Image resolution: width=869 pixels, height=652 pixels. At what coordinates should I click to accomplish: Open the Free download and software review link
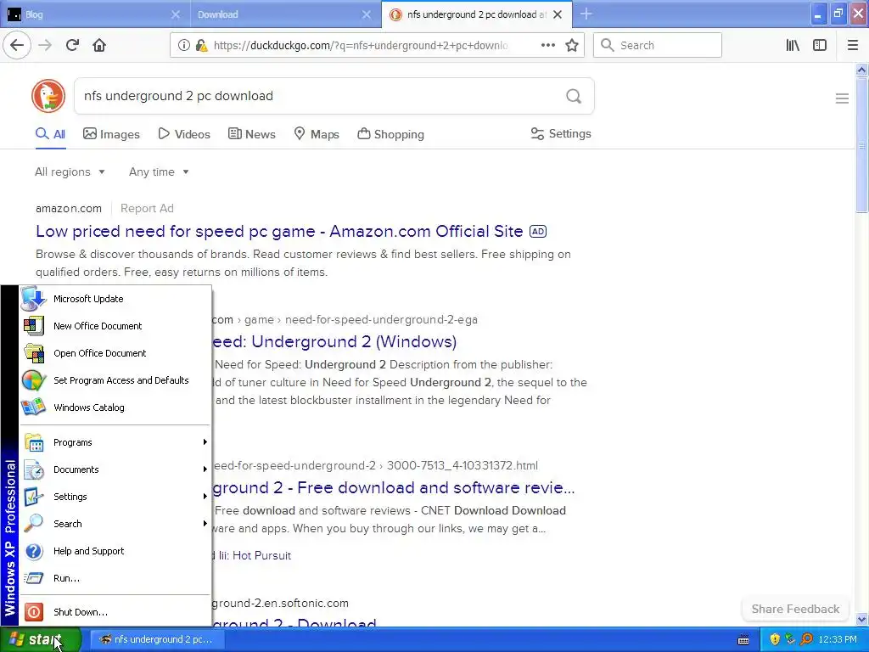tap(394, 487)
